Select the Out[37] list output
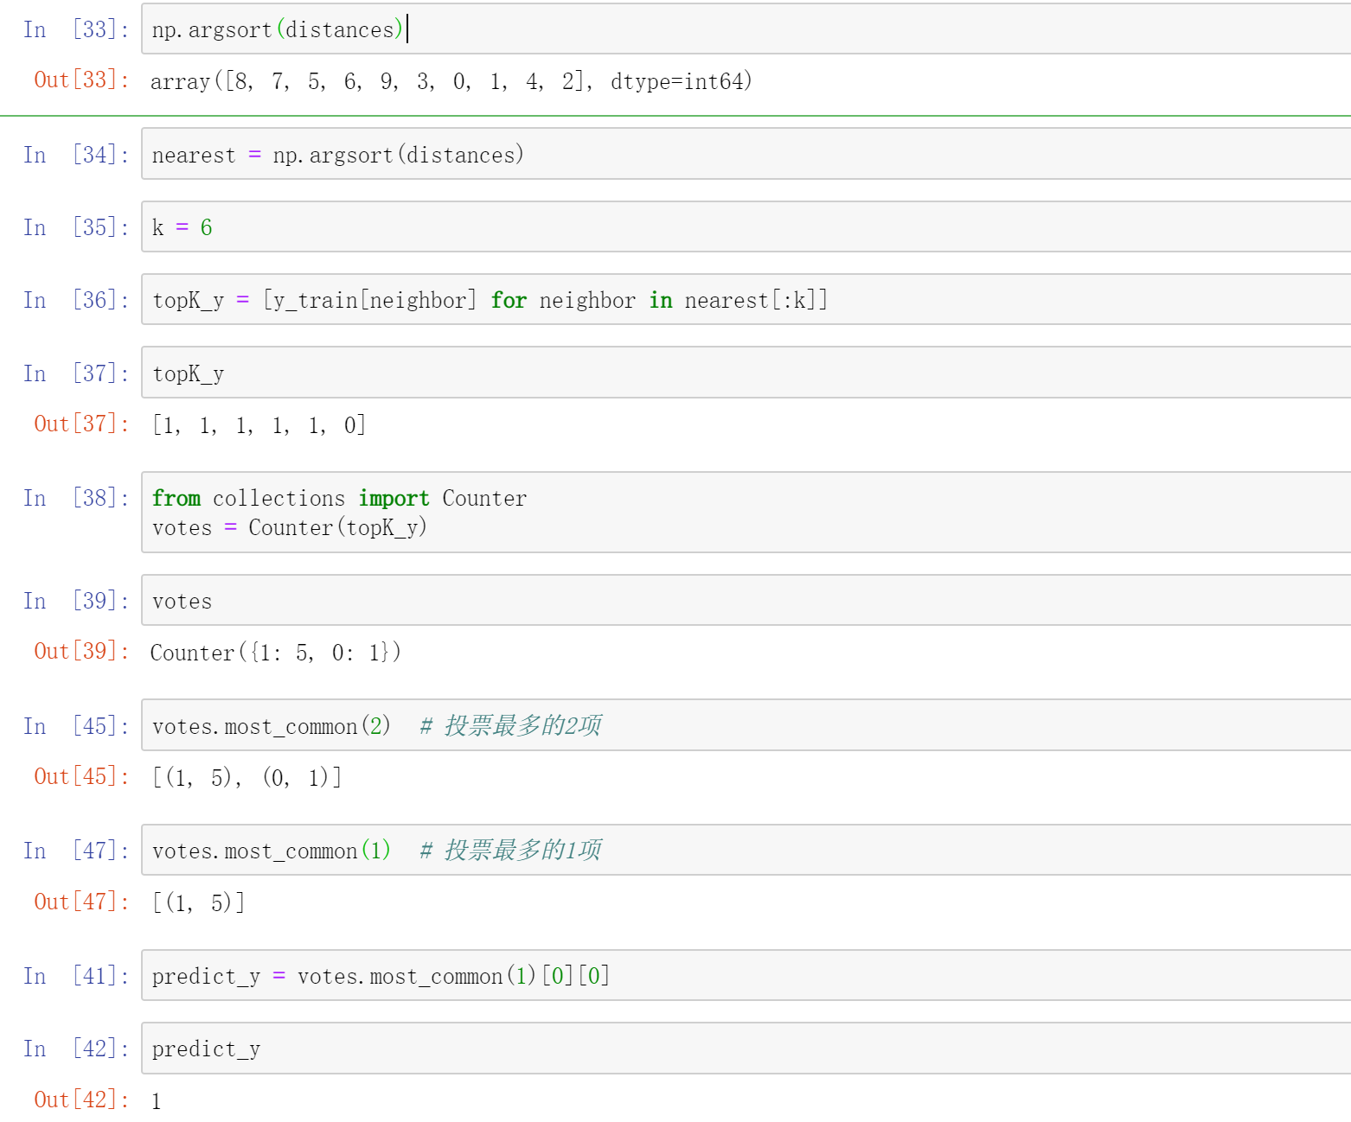The image size is (1351, 1122). [259, 424]
